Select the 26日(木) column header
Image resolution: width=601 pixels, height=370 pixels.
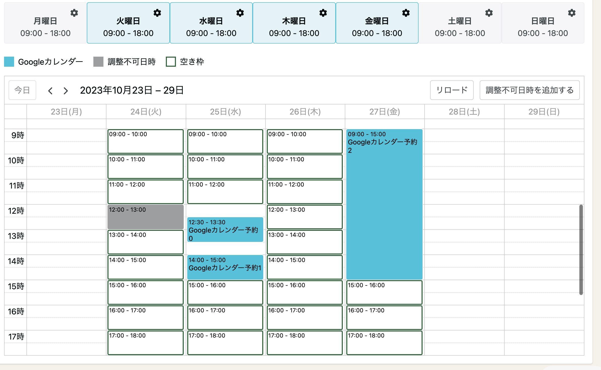[x=305, y=112]
